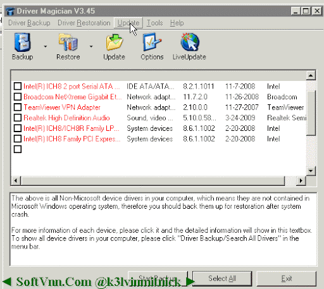Click the Update folder icon
Screen dimensions: 324x289
pyautogui.click(x=114, y=42)
